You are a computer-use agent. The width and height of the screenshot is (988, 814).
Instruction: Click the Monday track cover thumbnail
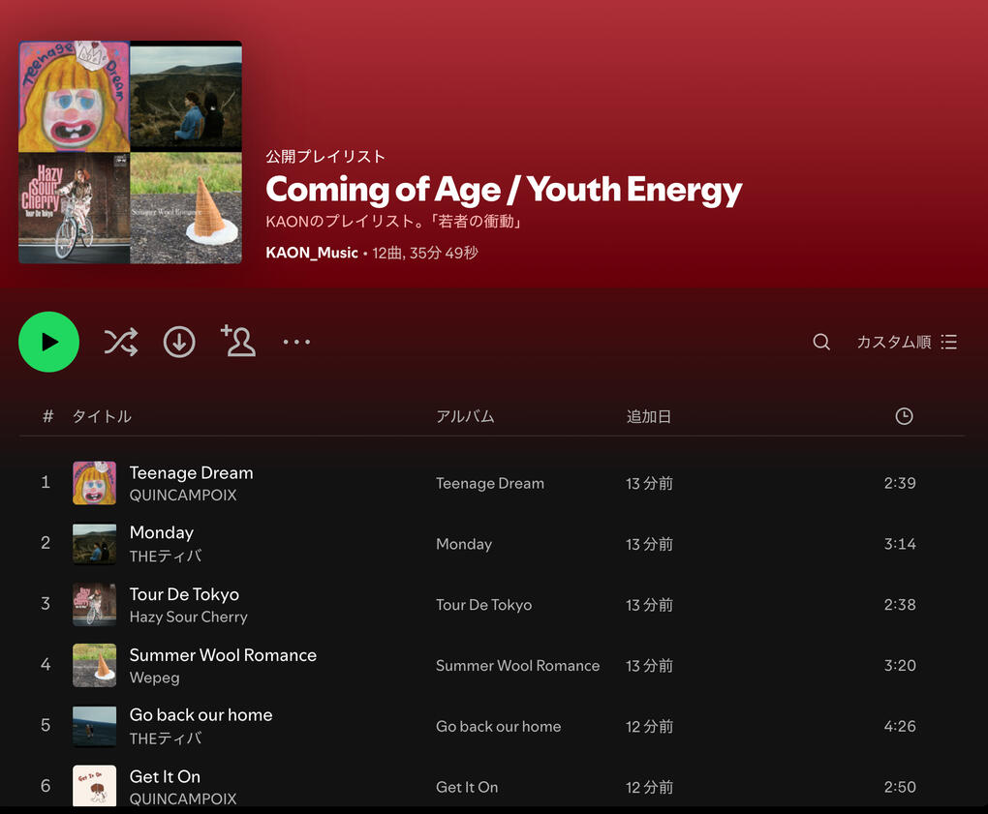(x=94, y=544)
